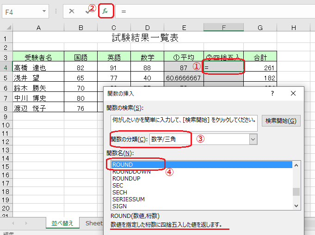Select column D header
This screenshot has width=315, height=235.
(147, 27)
